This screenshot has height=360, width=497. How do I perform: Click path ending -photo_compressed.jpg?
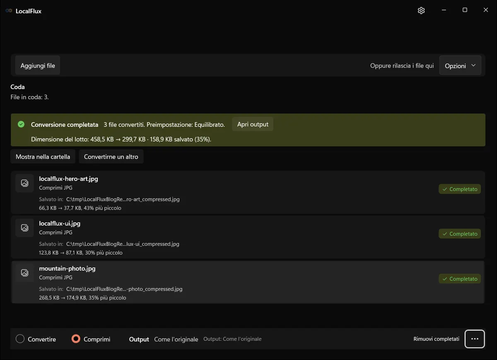coord(124,289)
